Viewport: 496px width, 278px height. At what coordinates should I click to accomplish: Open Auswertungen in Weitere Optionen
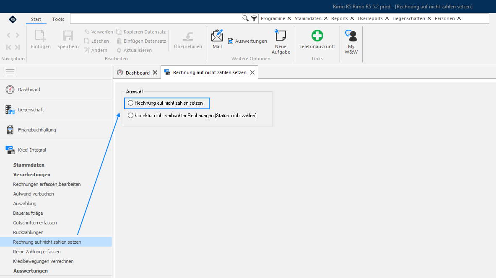tap(247, 41)
